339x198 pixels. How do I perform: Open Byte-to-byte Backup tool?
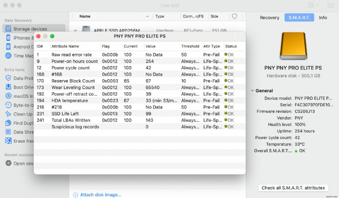pyautogui.click(x=20, y=105)
